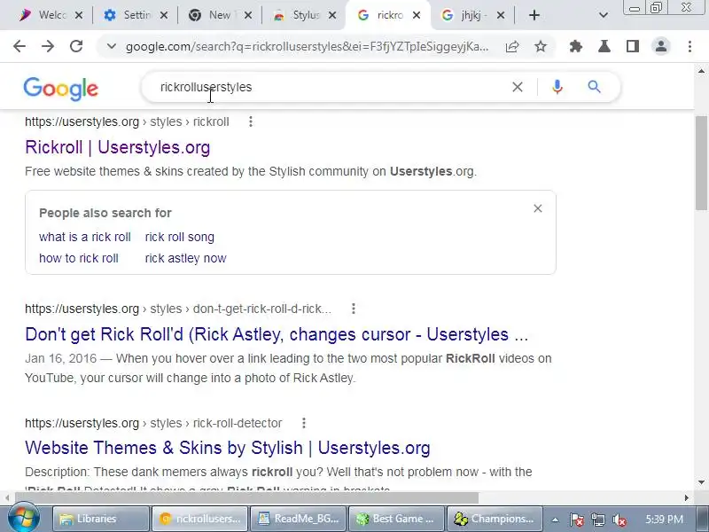Toggle the side panel icon
The image size is (709, 532).
(633, 46)
